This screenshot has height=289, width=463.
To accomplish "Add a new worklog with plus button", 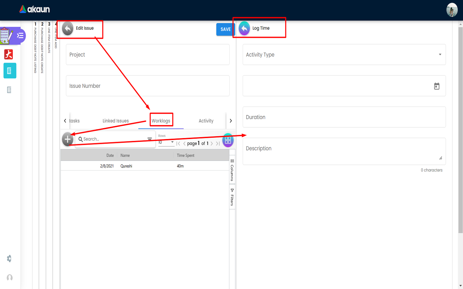I will click(x=68, y=139).
